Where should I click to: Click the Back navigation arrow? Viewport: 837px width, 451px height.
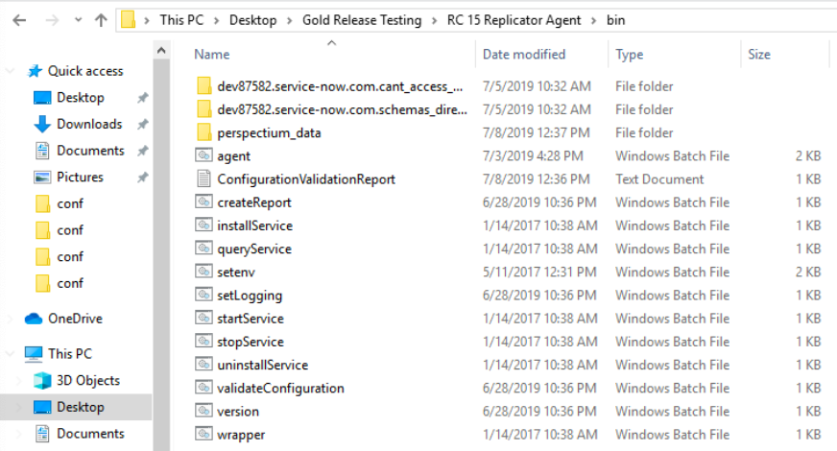pos(19,20)
